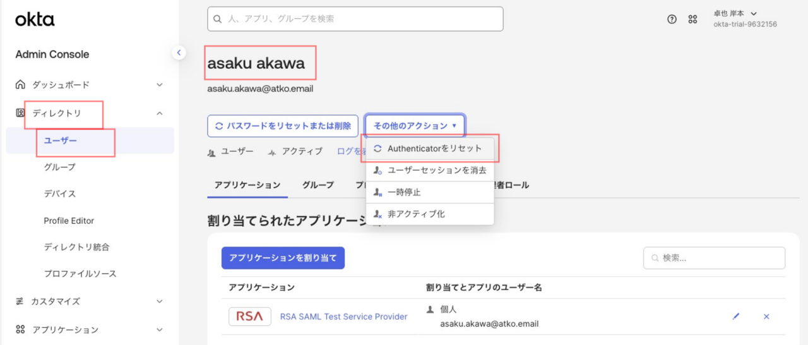
Task: Choose ユーザーセッションを消去 menu option
Action: [x=436, y=171]
